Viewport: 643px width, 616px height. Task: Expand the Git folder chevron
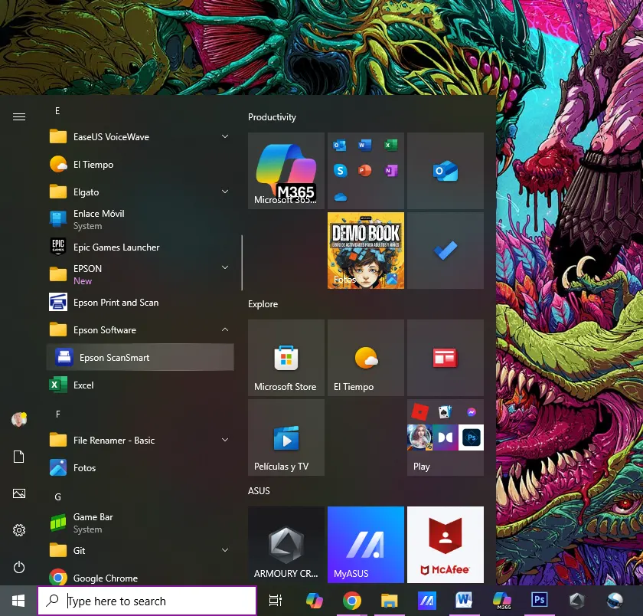[x=225, y=550]
